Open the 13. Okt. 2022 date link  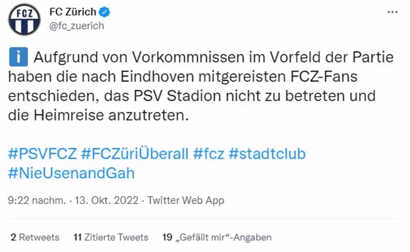tap(107, 200)
